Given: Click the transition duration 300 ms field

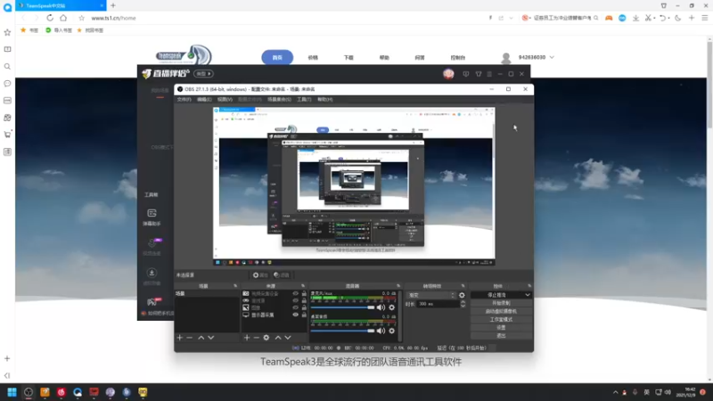Looking at the screenshot, I should point(438,304).
